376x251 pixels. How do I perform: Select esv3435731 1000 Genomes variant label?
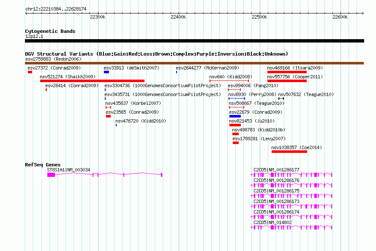pos(163,94)
